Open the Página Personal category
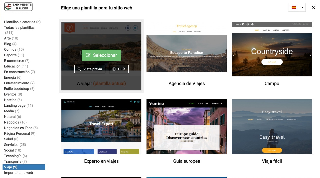The width and height of the screenshot is (320, 178). coord(20,133)
